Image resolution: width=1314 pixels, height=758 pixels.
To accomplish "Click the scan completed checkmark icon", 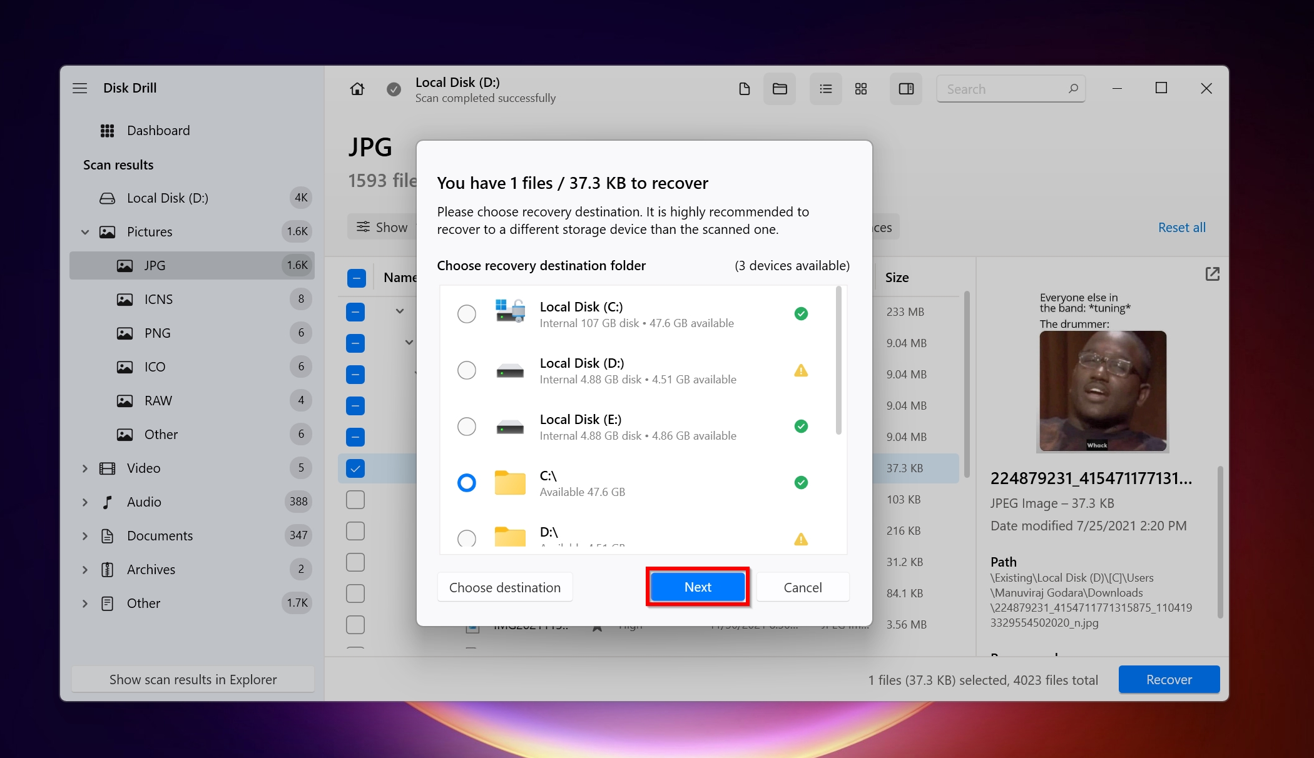I will (394, 89).
